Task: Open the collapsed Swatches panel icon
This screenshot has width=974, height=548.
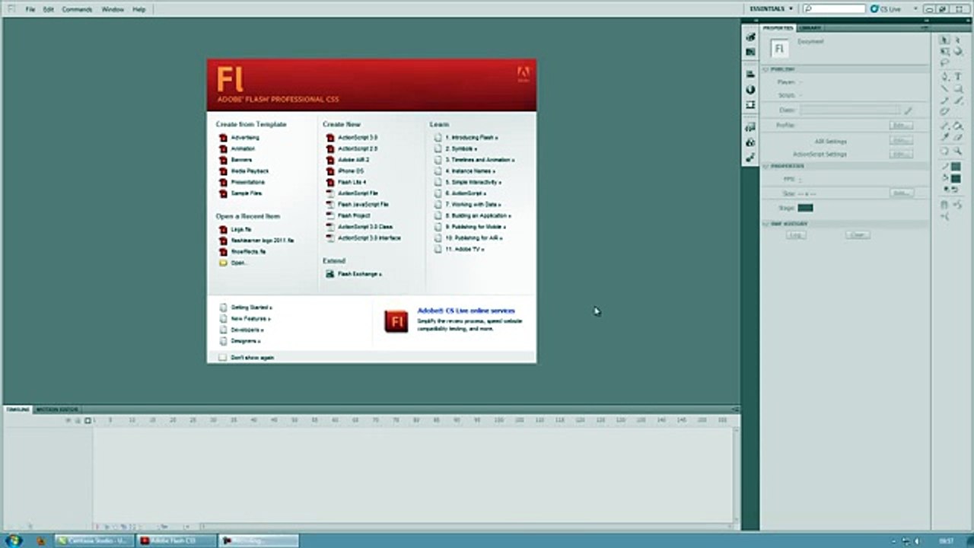Action: 751,52
